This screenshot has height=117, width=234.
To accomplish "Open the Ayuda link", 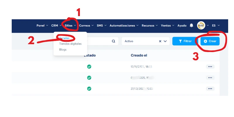I will 182,25.
